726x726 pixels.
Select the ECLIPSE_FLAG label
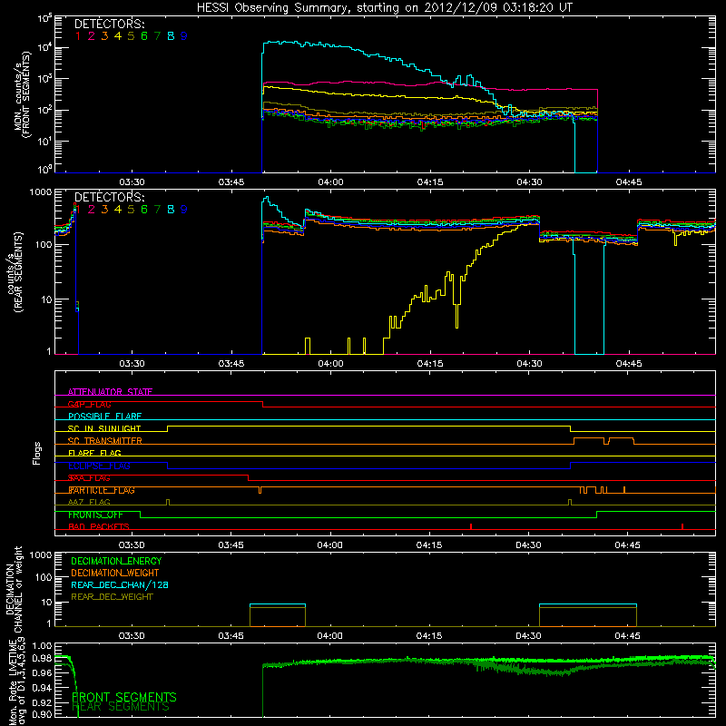[99, 466]
